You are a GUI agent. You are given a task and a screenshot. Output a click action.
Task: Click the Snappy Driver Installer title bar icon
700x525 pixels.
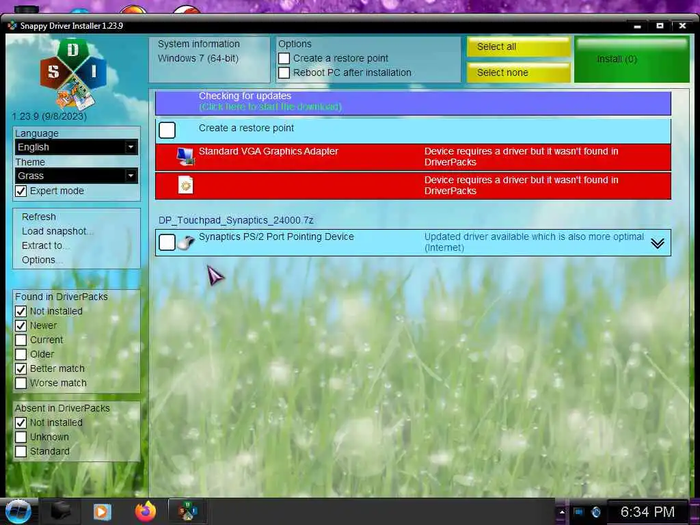pyautogui.click(x=12, y=25)
